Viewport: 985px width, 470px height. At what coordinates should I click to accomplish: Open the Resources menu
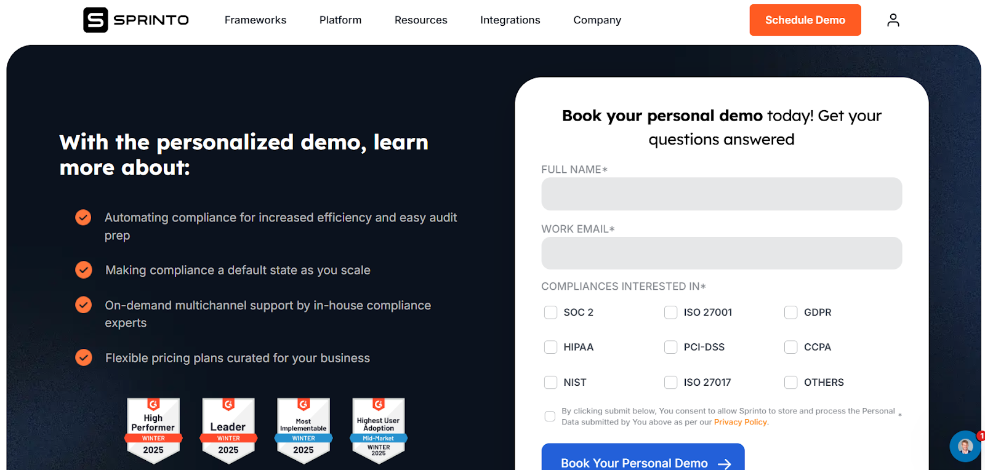[421, 20]
